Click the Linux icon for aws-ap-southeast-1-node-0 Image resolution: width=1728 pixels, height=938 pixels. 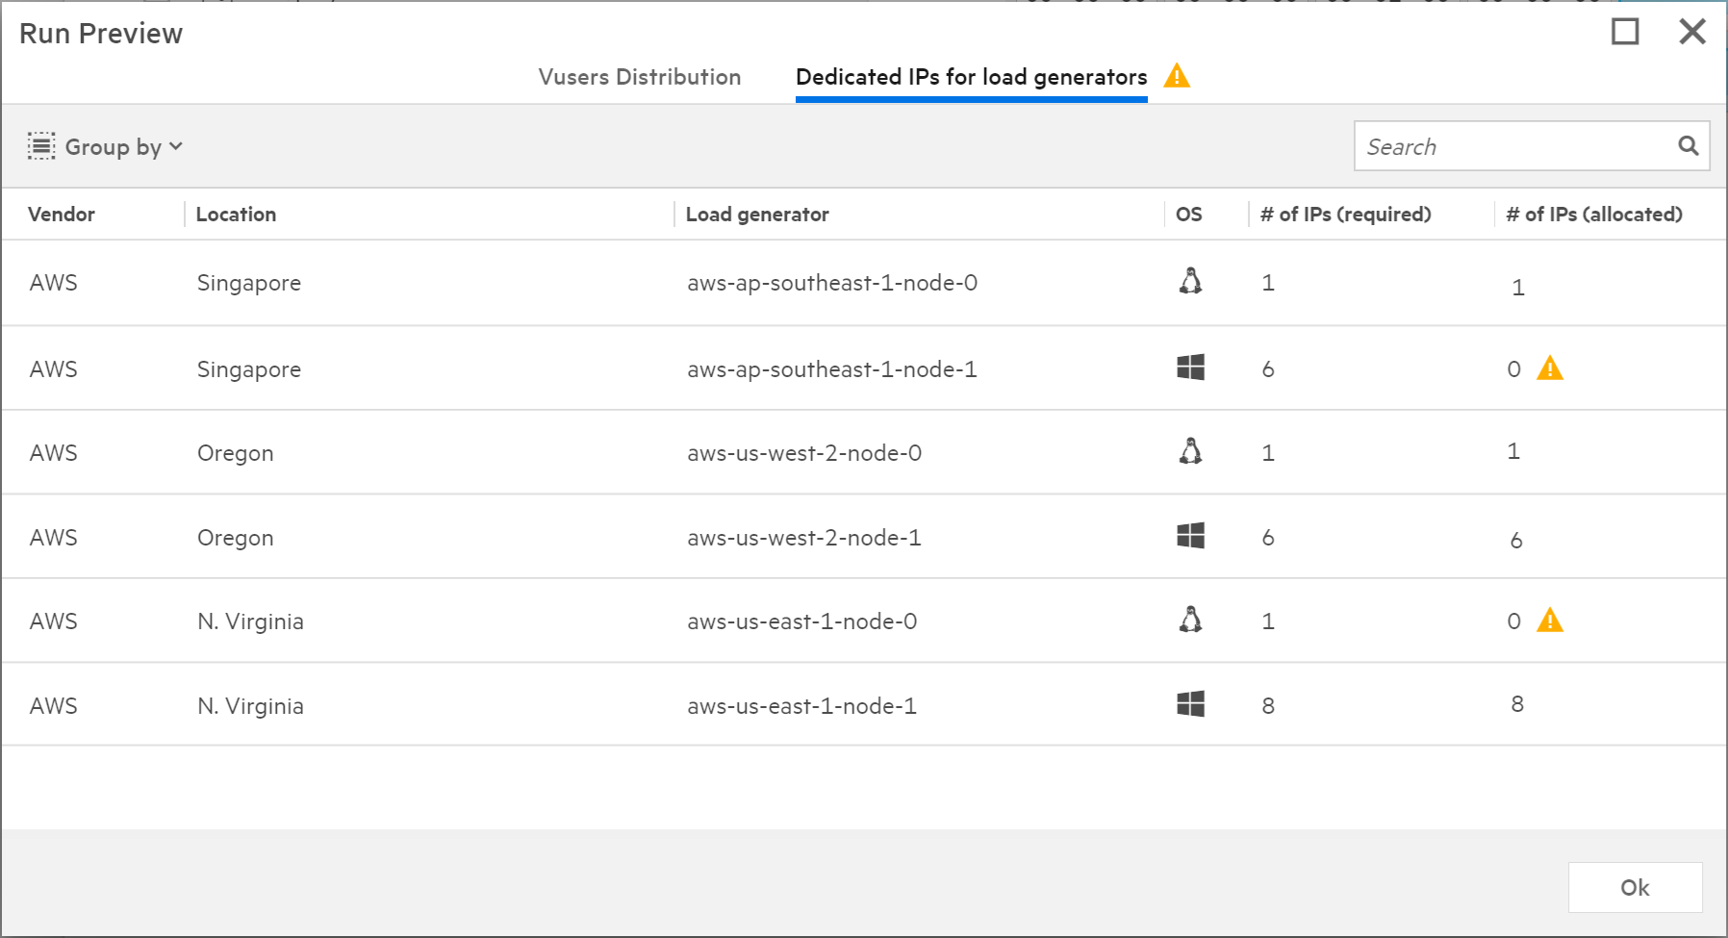click(x=1190, y=281)
